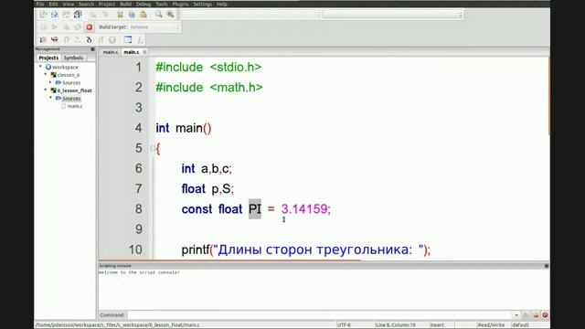Screen dimensions: 585x329
Task: Open the File menu
Action: point(40,4)
